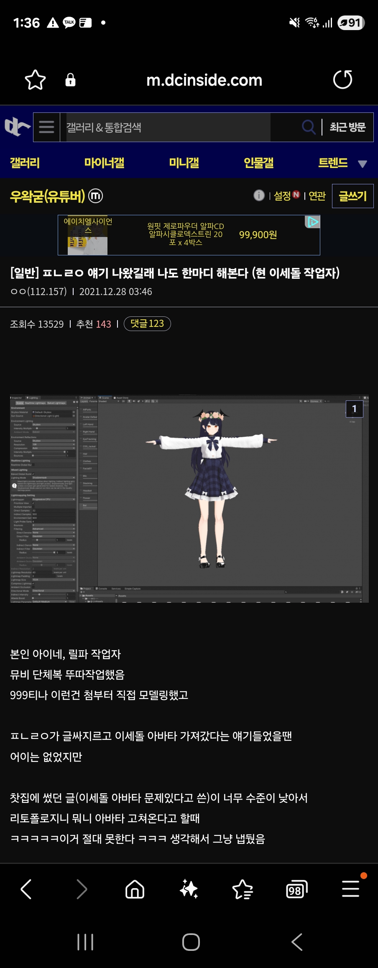Open the browser bookmarks list icon
Image resolution: width=378 pixels, height=968 pixels.
pyautogui.click(x=243, y=889)
